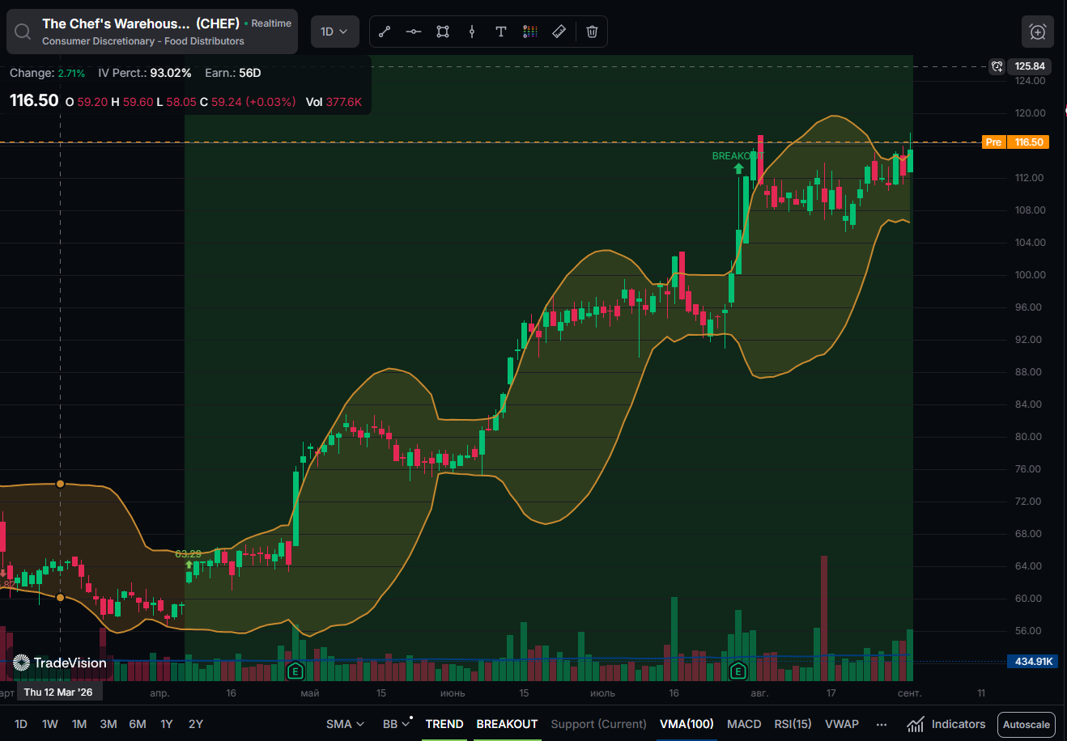Open the 1D interval dropdown
Image resolution: width=1067 pixels, height=741 pixels.
pos(334,32)
